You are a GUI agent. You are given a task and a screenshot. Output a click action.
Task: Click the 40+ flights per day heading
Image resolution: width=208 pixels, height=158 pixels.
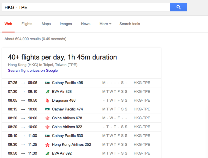62,57
